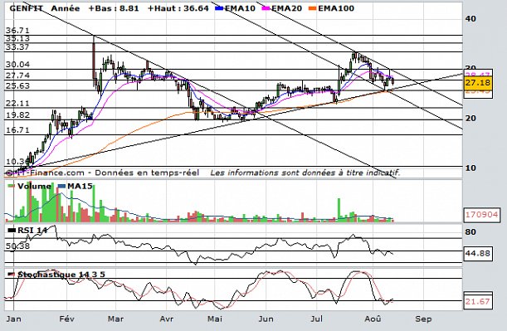Click the yellow 27.18 current price label
This screenshot has width=507, height=331.
[x=478, y=83]
